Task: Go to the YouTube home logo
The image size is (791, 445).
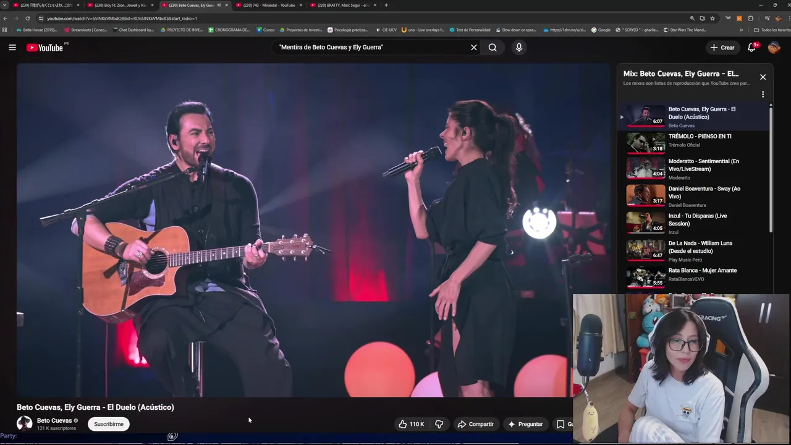Action: point(44,48)
